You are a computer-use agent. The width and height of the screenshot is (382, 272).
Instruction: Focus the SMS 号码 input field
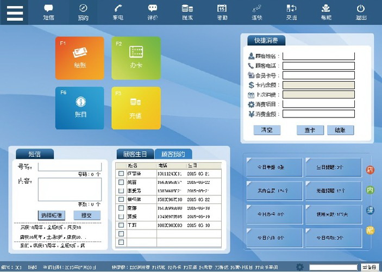click(70, 167)
